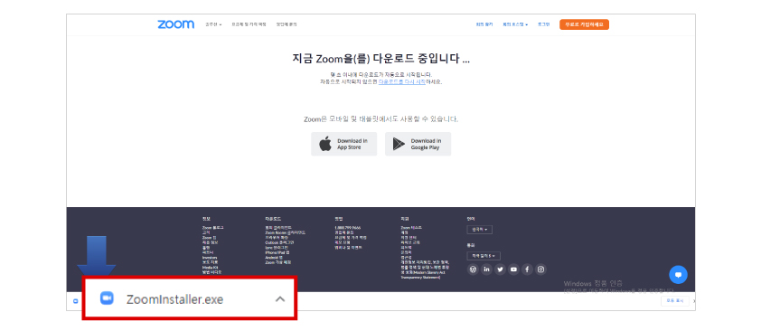Expand the 회의 호스팅 dropdown

pyautogui.click(x=515, y=24)
